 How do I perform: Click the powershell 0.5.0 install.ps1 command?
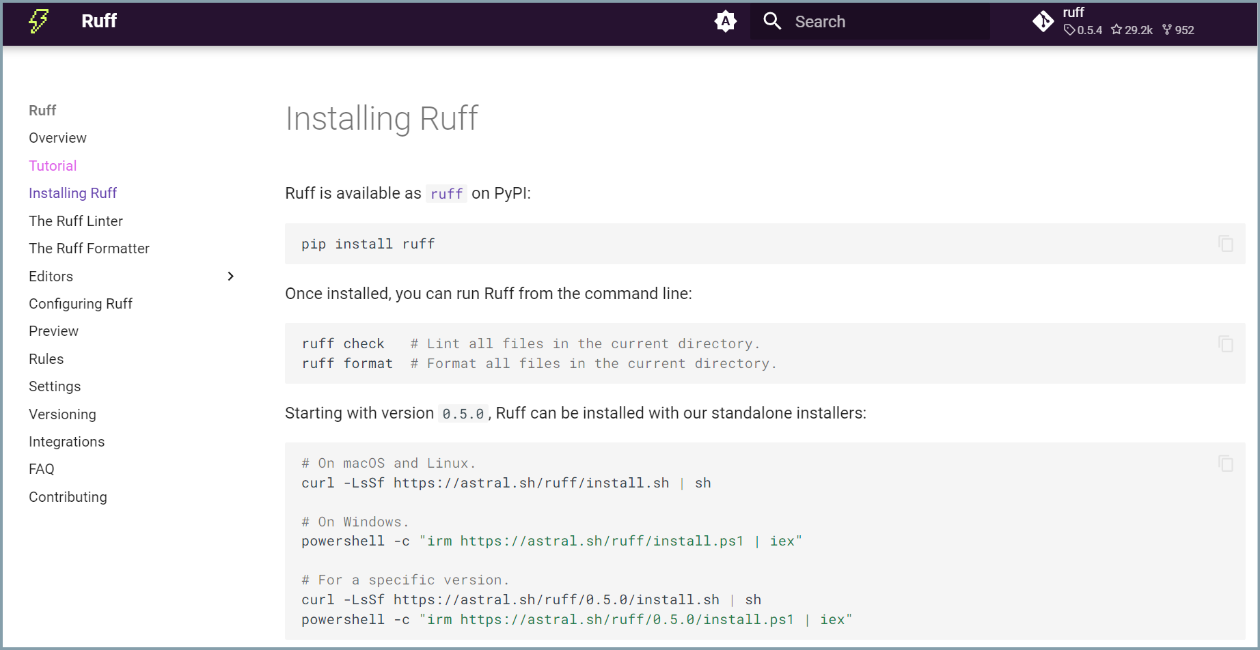click(x=577, y=620)
